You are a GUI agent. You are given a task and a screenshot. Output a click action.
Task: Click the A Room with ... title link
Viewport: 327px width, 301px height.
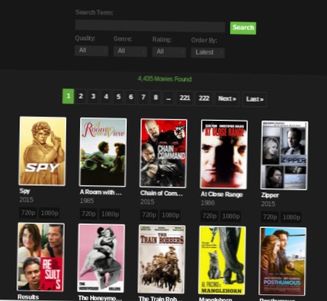101,192
